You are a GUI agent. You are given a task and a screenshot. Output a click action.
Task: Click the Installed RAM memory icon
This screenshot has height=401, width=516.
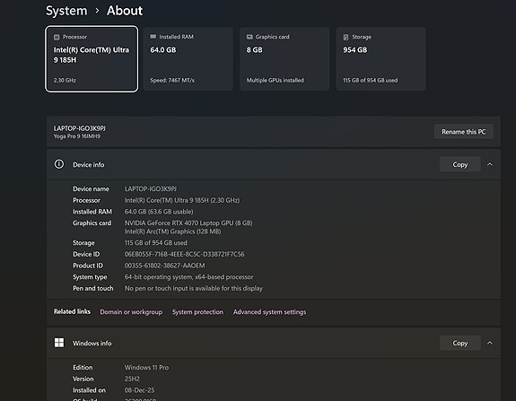pos(153,37)
